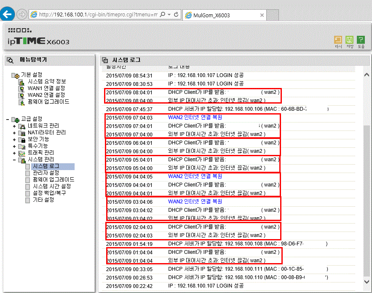Open 시스템 로그 in the menu tree
Screen dimensions: 372x293
(x=46, y=166)
